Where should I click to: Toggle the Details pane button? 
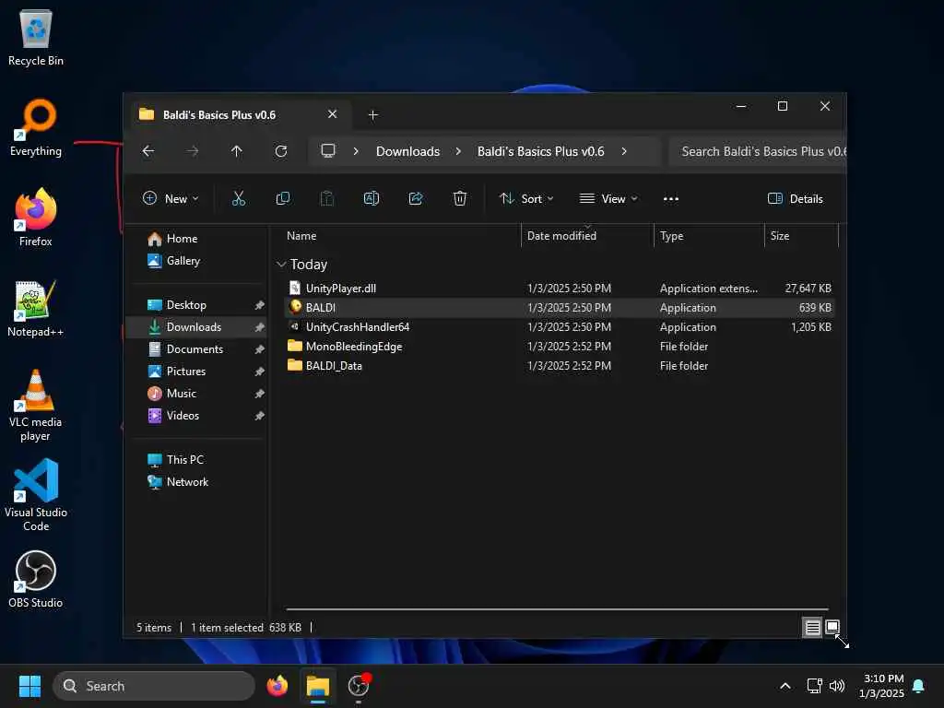pos(795,199)
